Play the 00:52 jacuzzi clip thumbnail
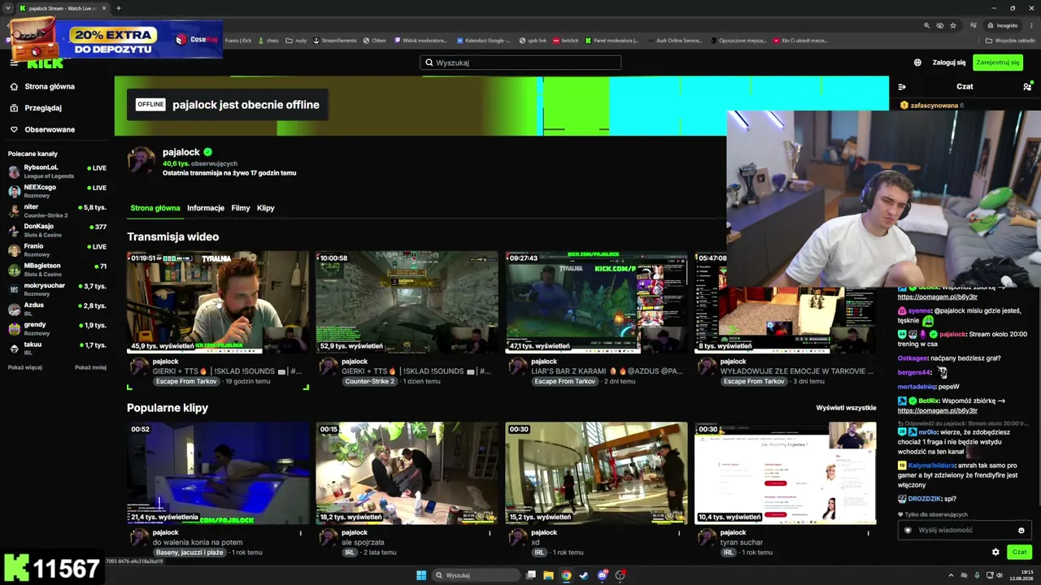 (218, 473)
